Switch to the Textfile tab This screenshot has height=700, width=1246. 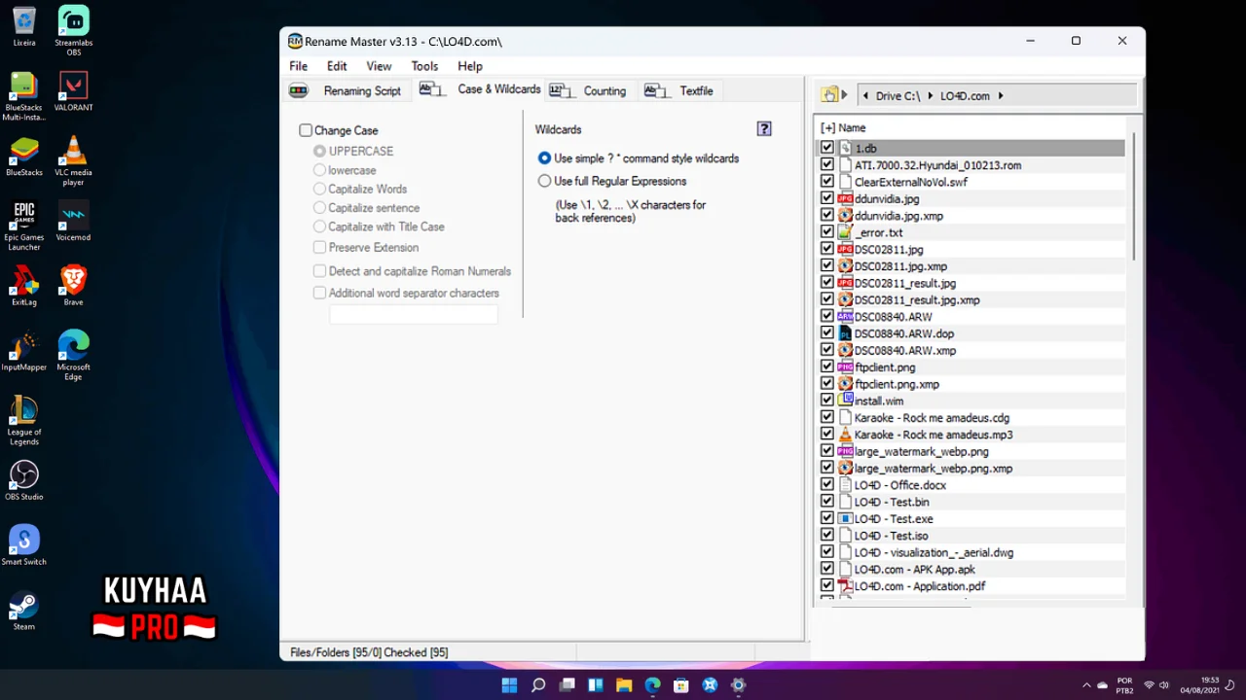[680, 90]
